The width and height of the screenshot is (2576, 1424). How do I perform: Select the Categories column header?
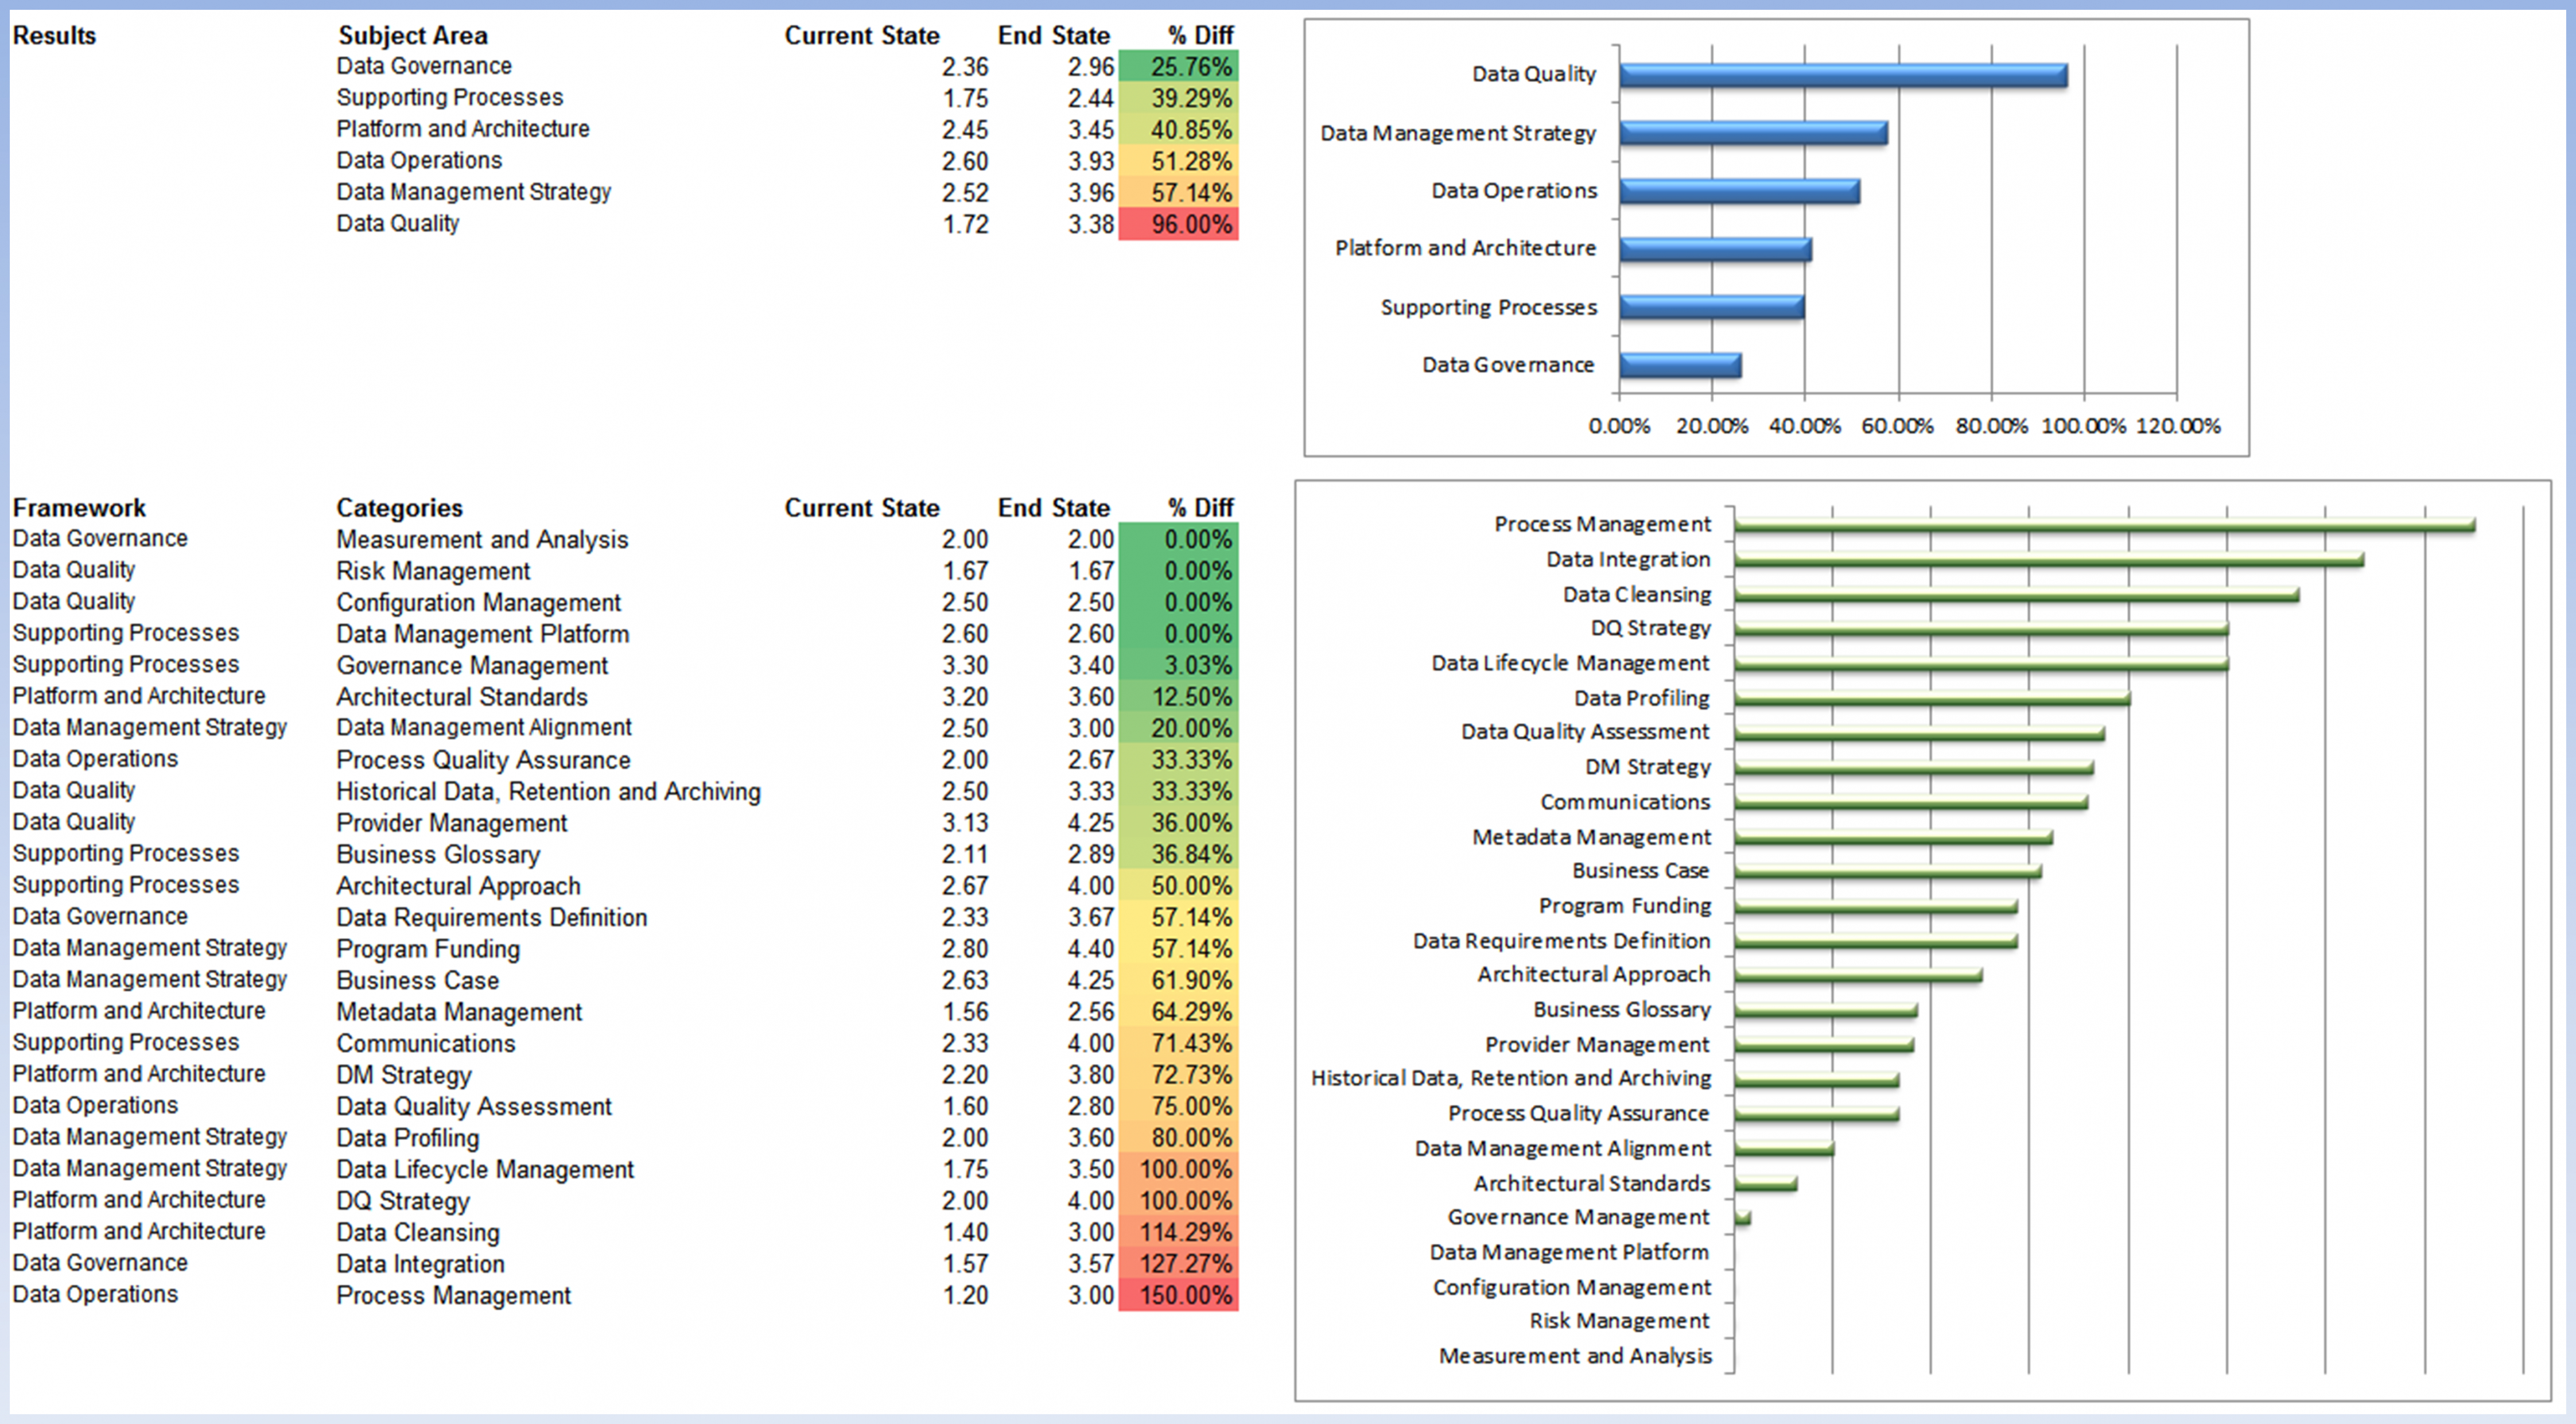click(399, 508)
